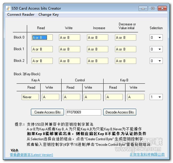This screenshot has width=173, height=163.
Task: Select Block 0 Increase access field
Action: pos(97,38)
